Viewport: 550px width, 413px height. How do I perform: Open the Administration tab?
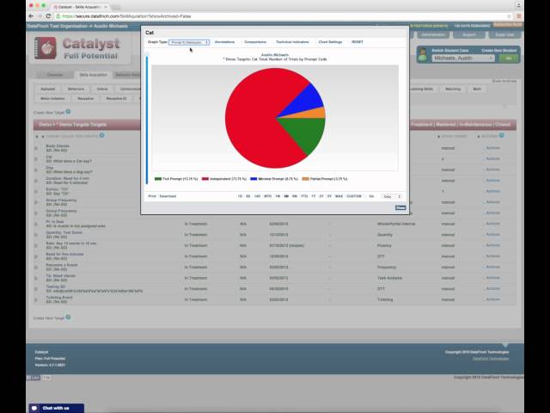coord(432,34)
